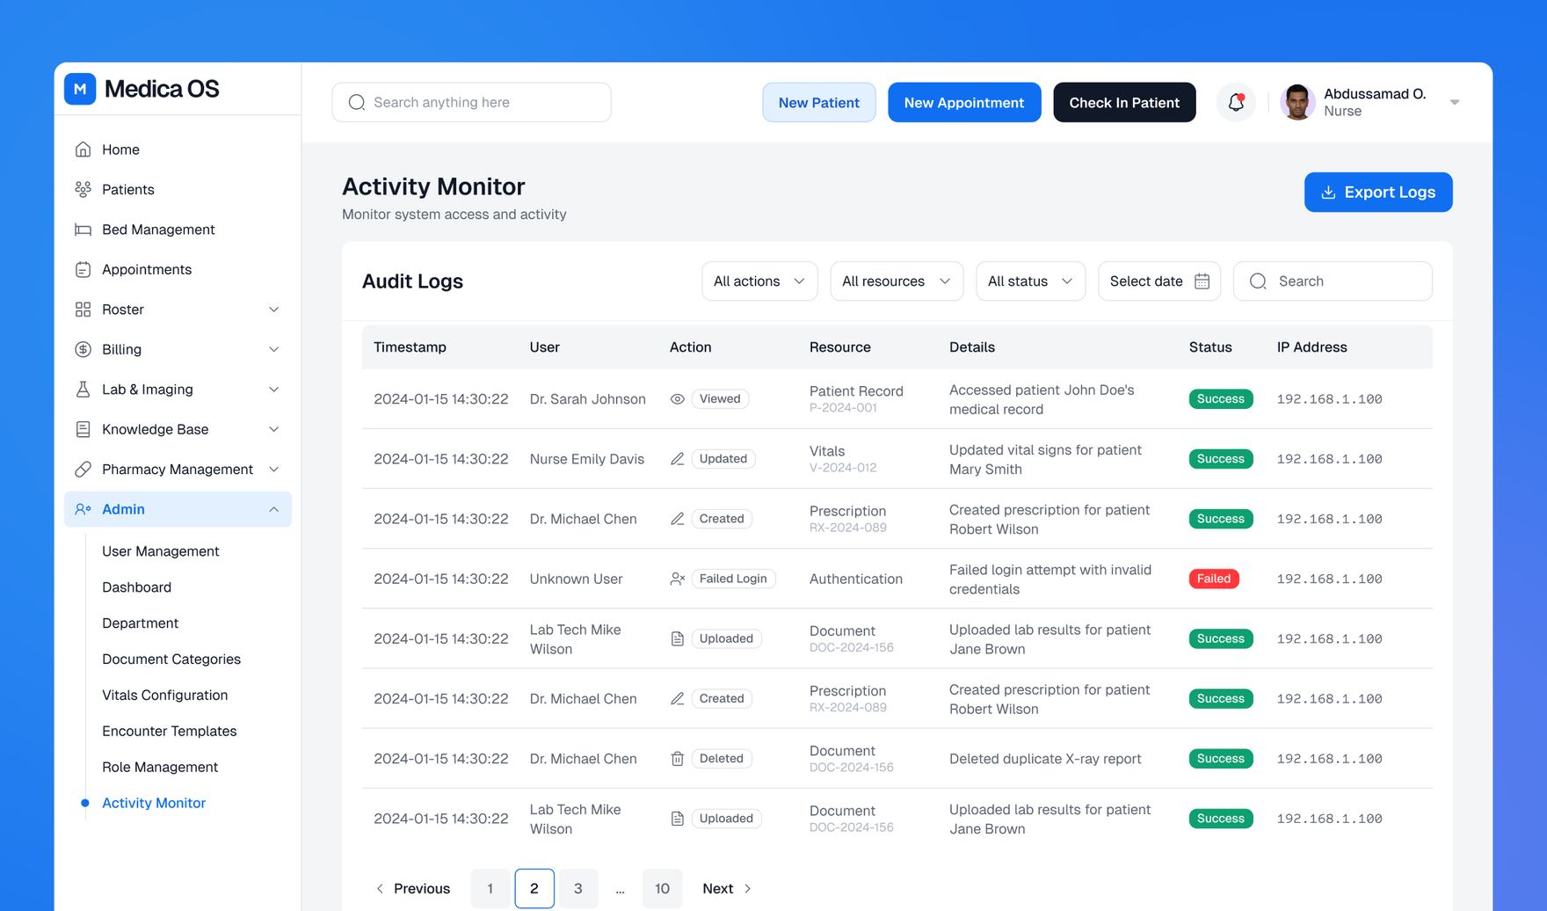Click the Timestamp column header

click(410, 347)
